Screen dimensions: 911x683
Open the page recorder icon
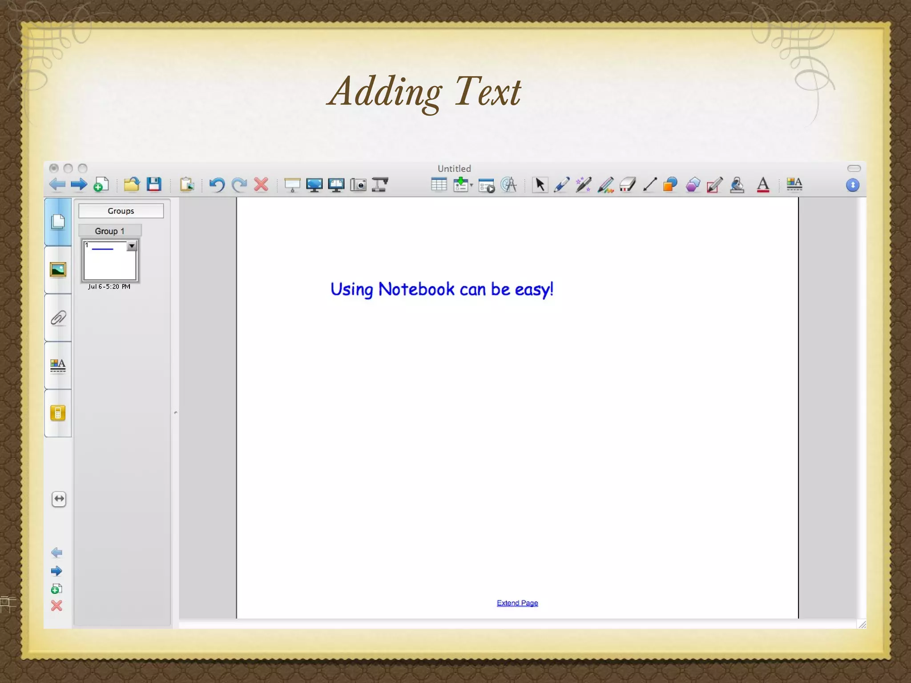click(x=487, y=185)
